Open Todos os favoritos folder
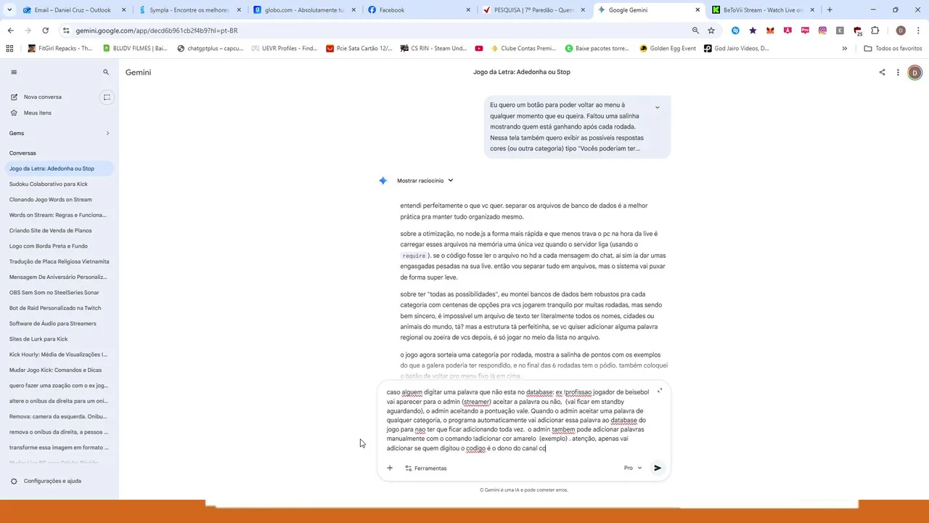This screenshot has height=523, width=929. click(893, 49)
